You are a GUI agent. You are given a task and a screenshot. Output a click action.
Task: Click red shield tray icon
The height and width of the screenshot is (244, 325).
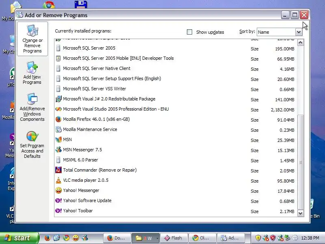pyautogui.click(x=273, y=238)
